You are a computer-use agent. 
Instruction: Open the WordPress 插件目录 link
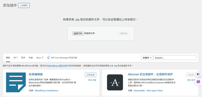(x=58, y=66)
